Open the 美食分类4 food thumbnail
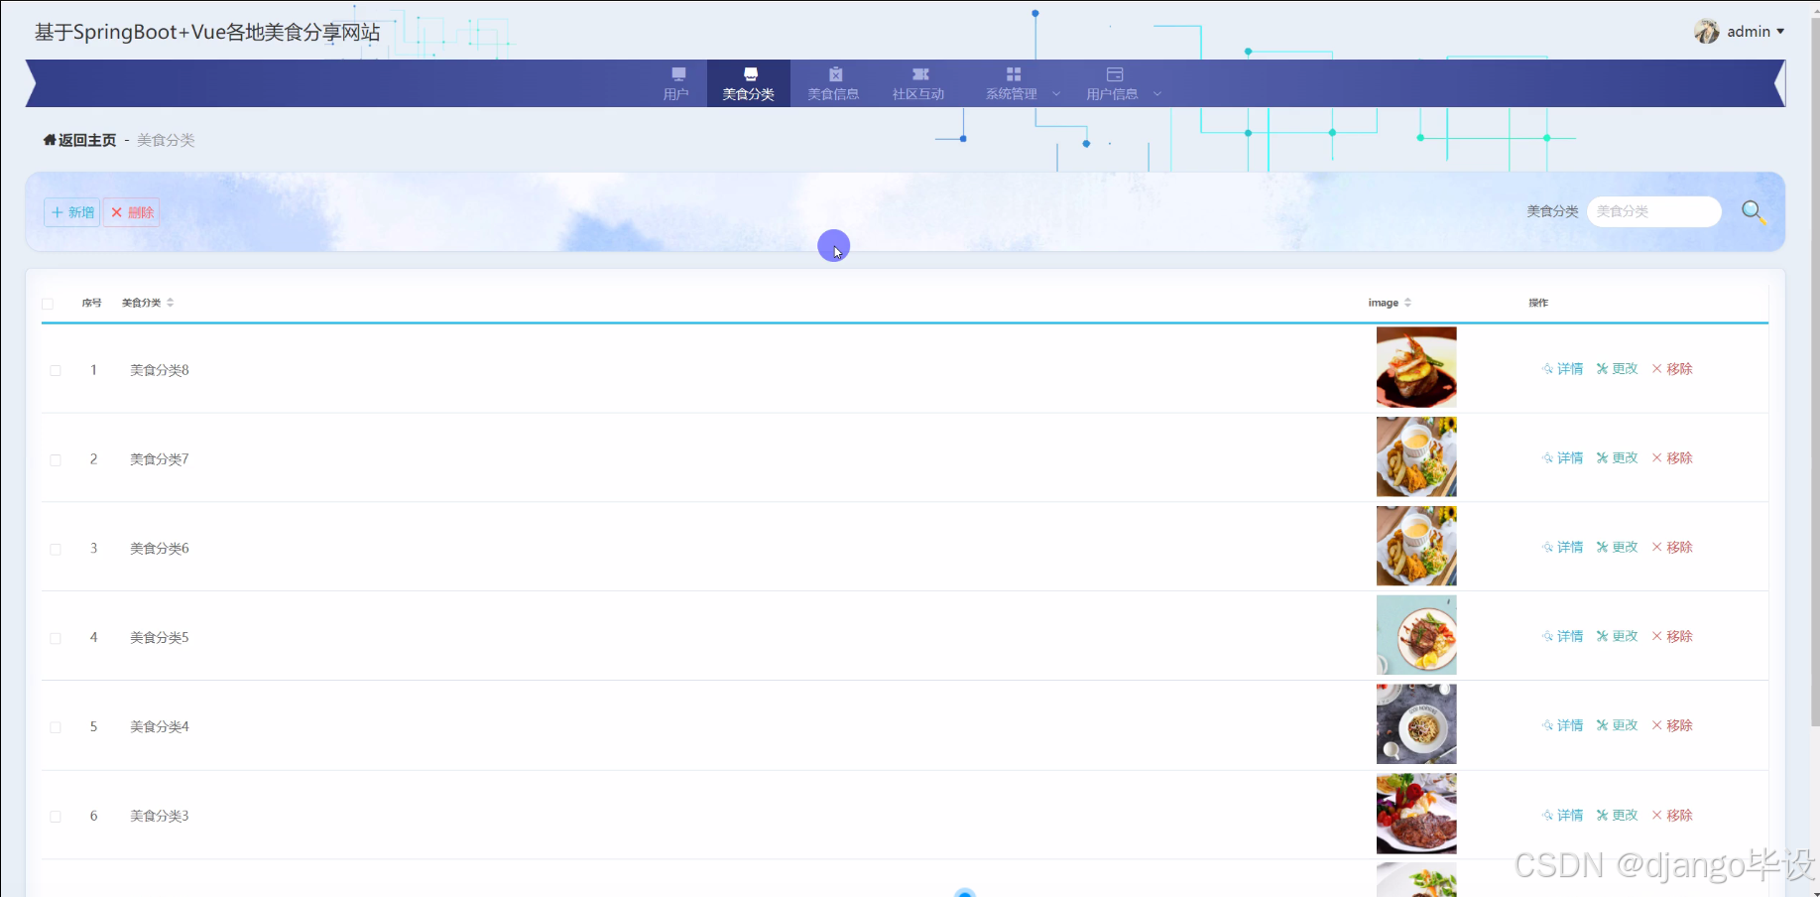 point(1416,724)
